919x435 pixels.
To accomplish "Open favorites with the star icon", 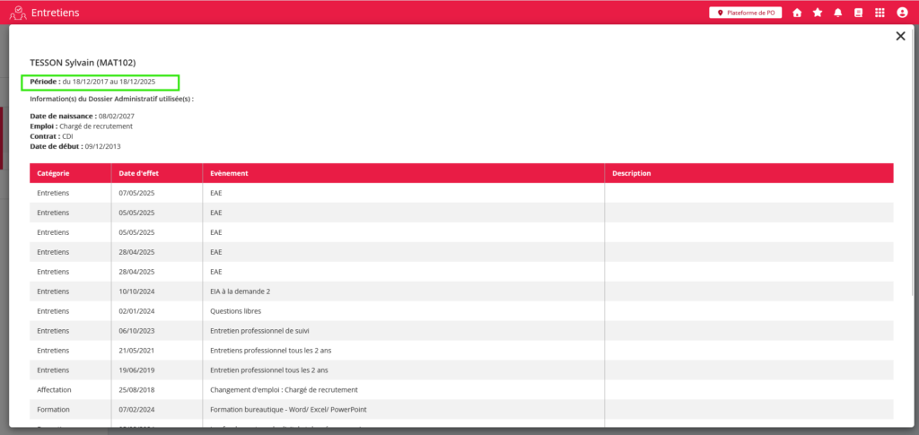I will [818, 13].
